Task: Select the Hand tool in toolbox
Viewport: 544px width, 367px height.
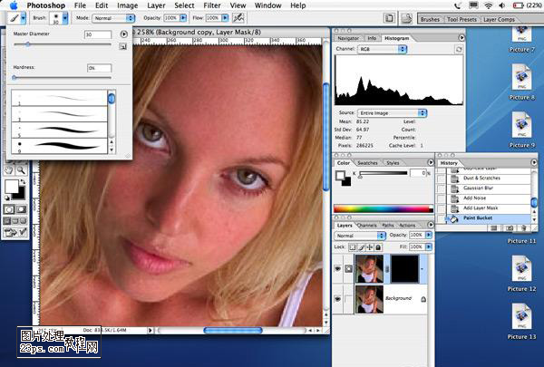Action: 9,170
